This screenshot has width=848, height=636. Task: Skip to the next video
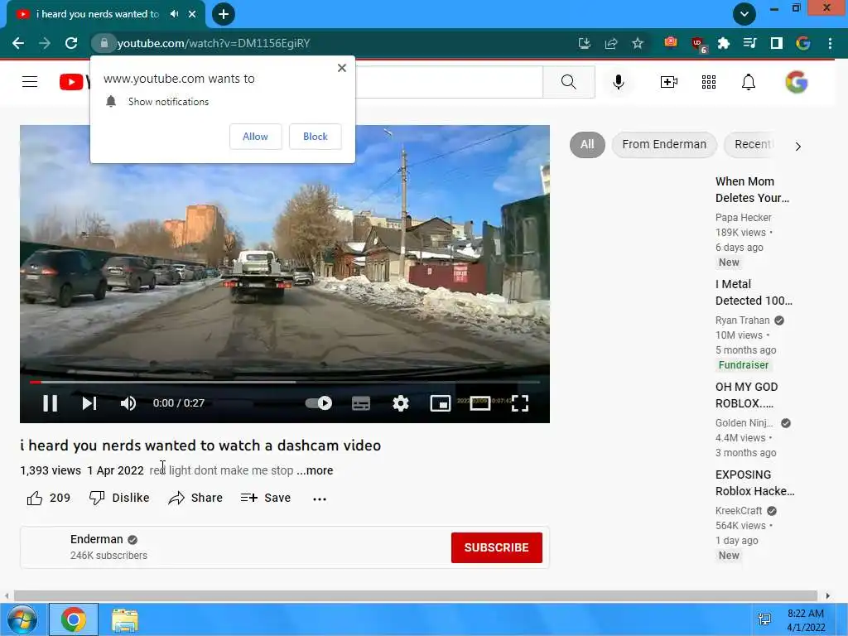click(89, 403)
